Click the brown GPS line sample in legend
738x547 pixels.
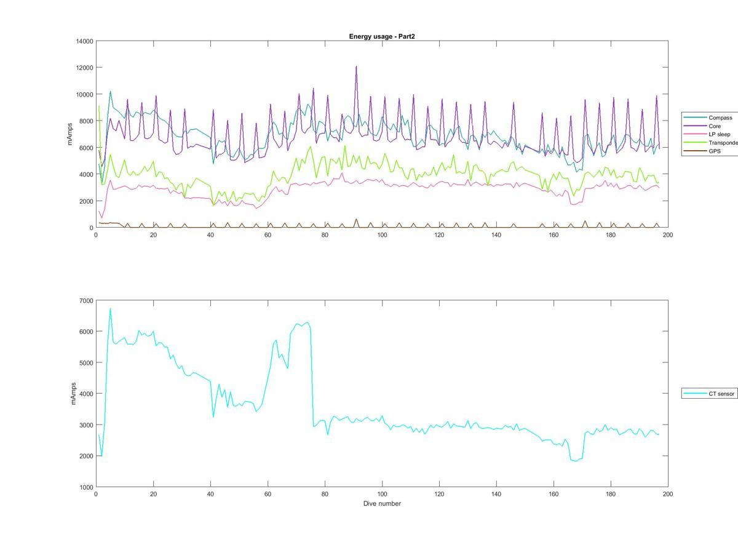point(696,151)
